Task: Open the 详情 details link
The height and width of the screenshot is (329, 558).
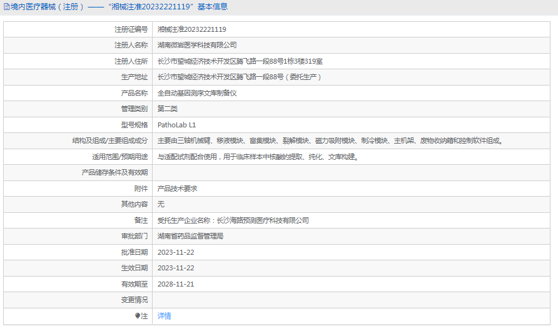Action: 164,316
